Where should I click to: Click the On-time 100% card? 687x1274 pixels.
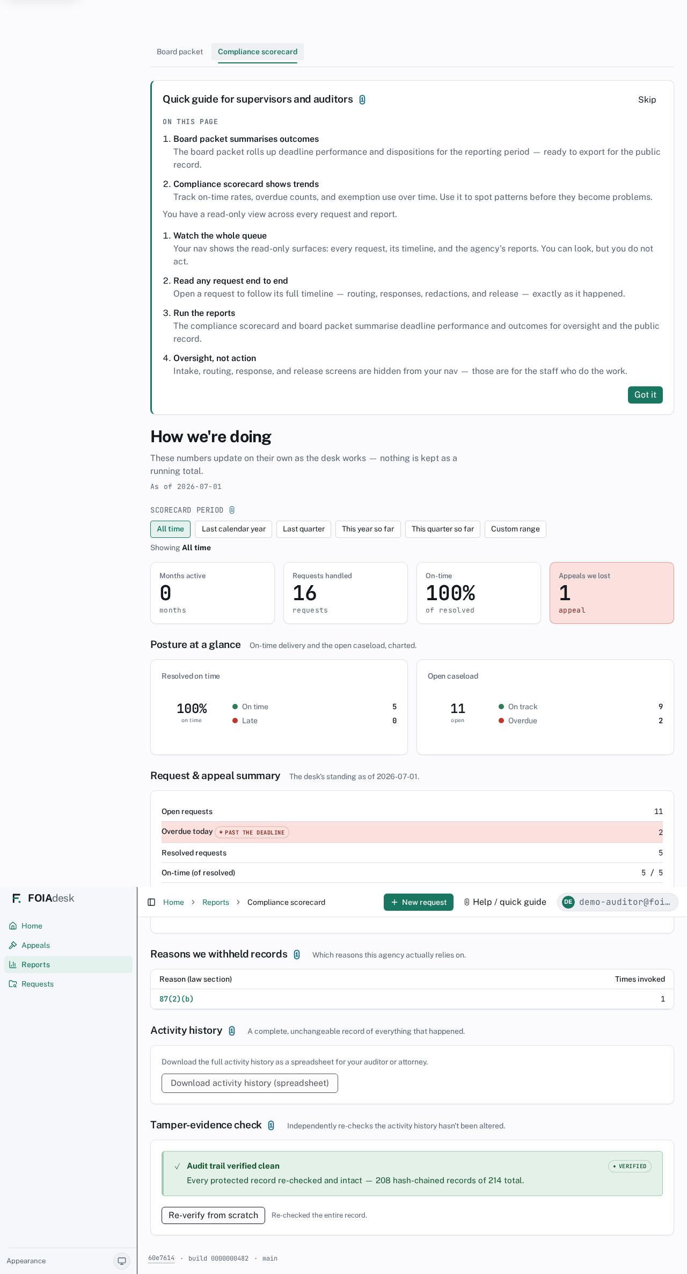click(479, 593)
